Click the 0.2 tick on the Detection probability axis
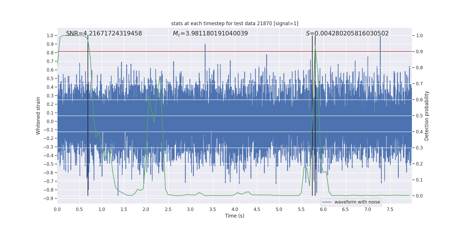Viewport: 458px width, 229px height. coord(419,164)
